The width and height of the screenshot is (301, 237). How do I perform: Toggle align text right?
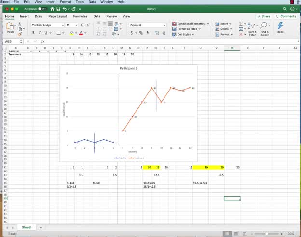(110, 29)
